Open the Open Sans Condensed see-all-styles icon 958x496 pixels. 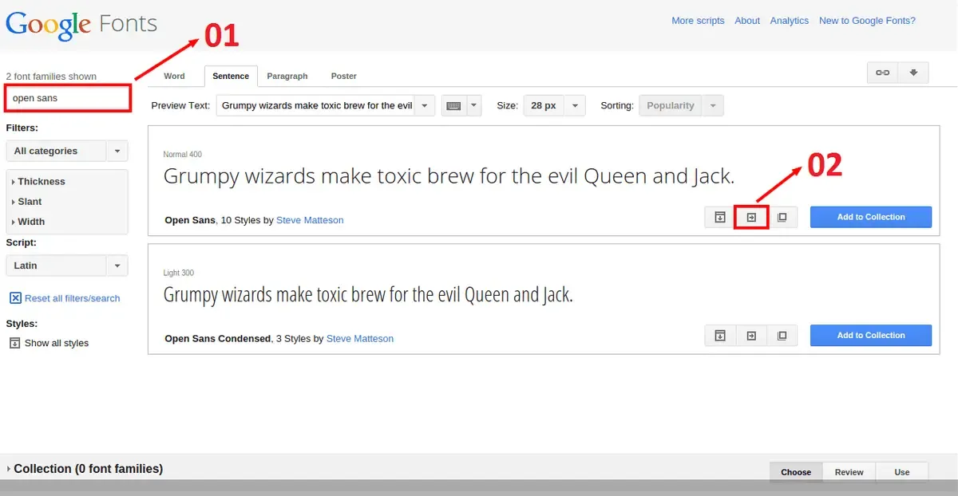[720, 336]
